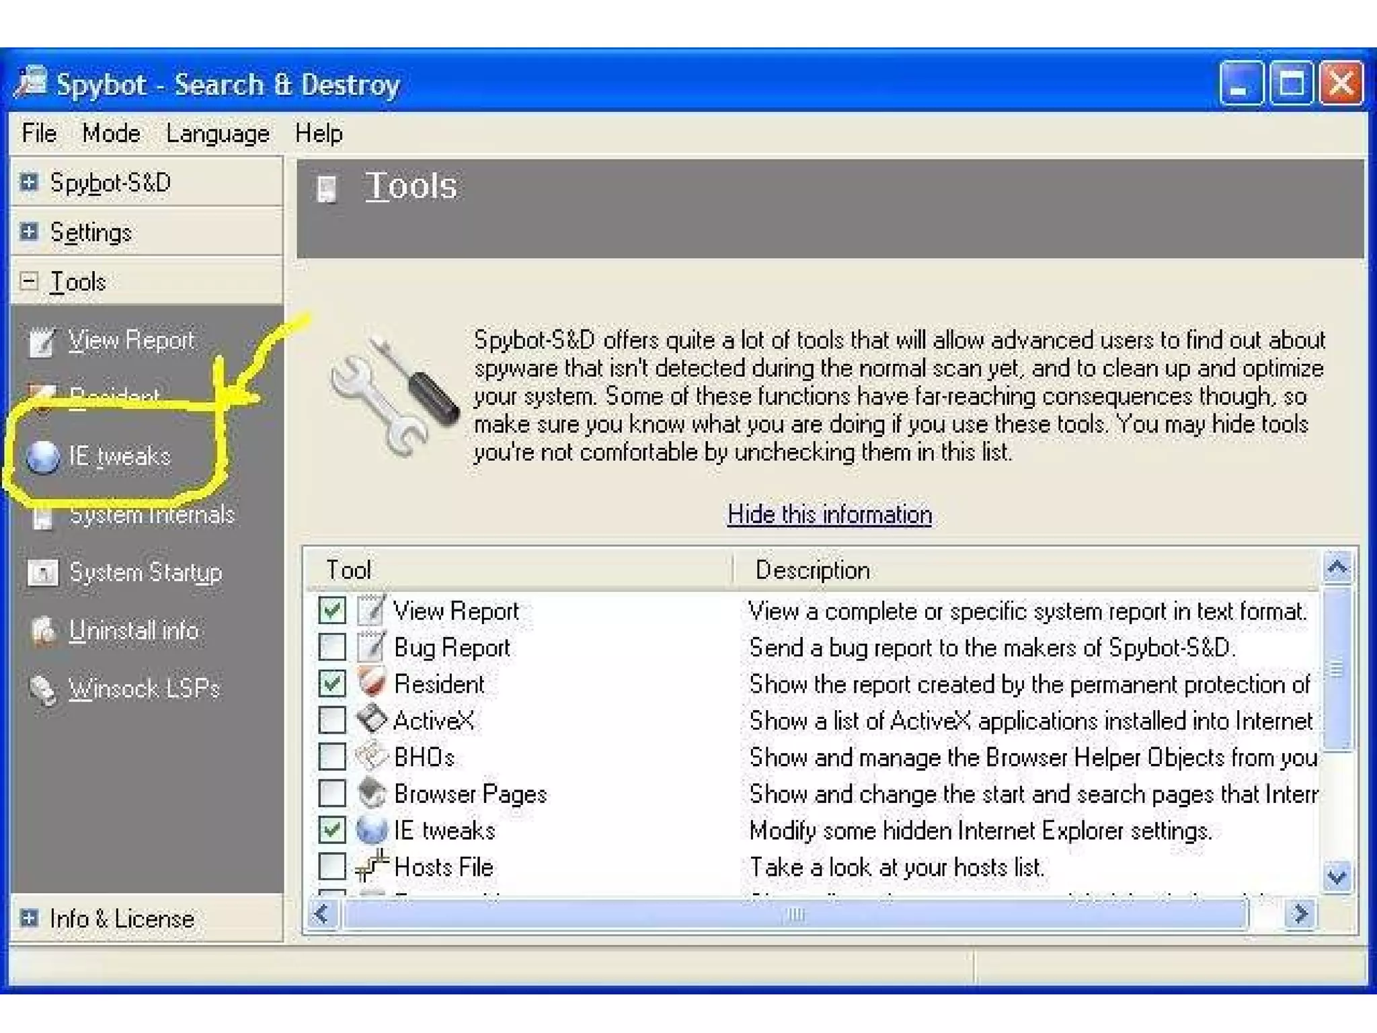Image resolution: width=1377 pixels, height=1033 pixels.
Task: Enable the BHOs checkbox
Action: (332, 757)
